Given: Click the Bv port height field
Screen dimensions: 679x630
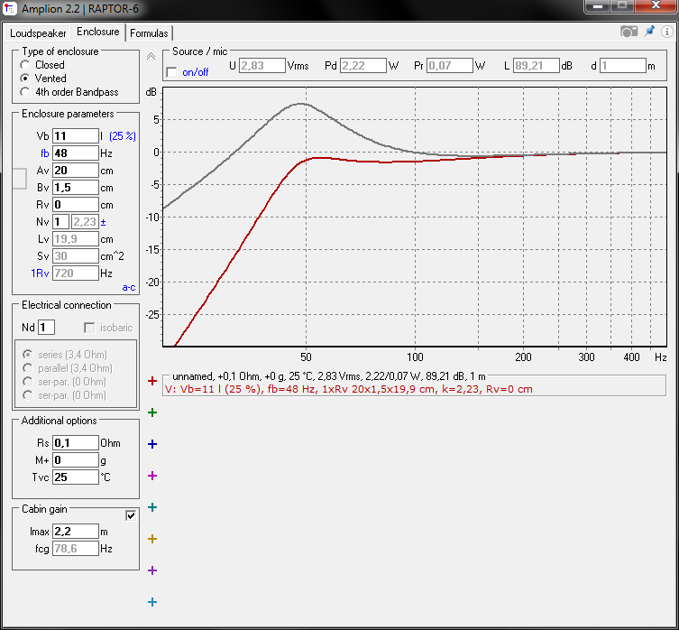Looking at the screenshot, I should click(x=76, y=188).
